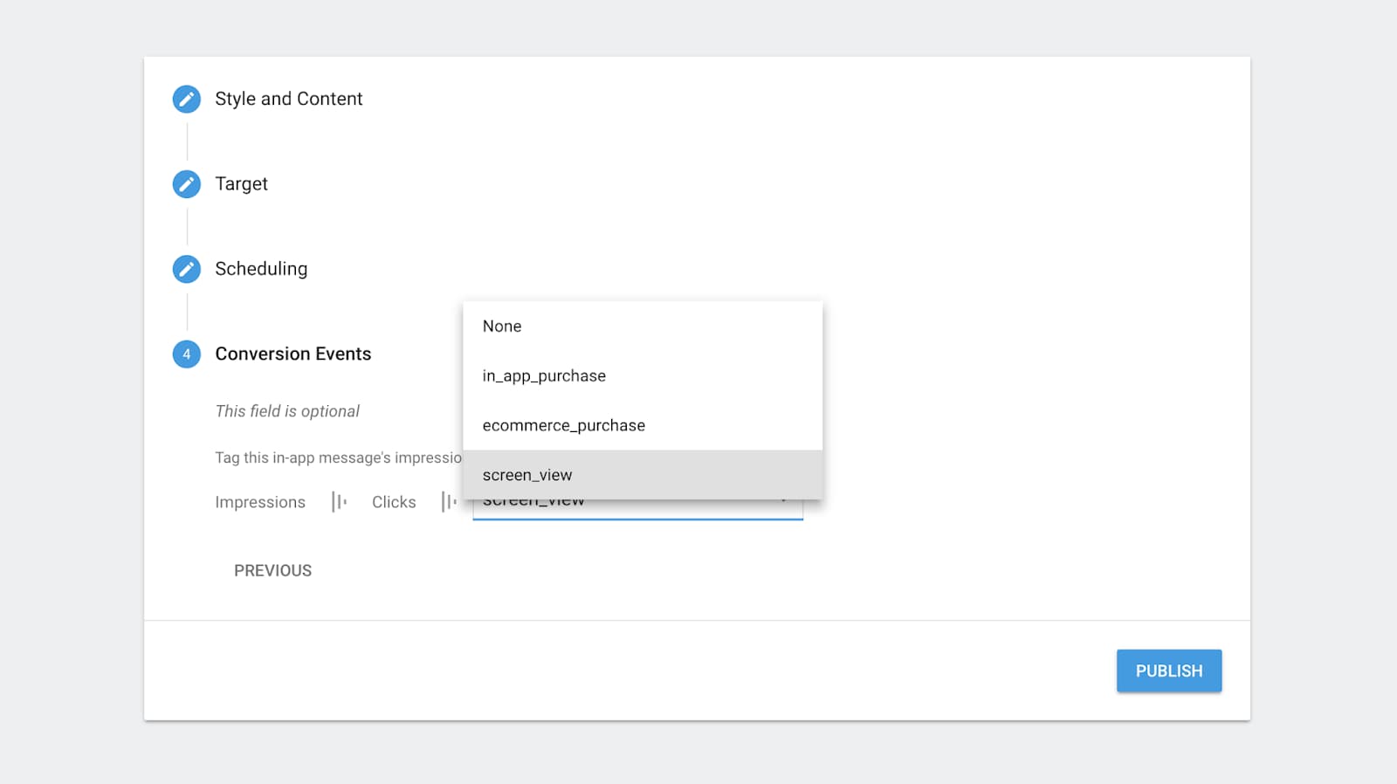Screen dimensions: 1397x784
Task: Click the Clicks label
Action: tap(394, 502)
